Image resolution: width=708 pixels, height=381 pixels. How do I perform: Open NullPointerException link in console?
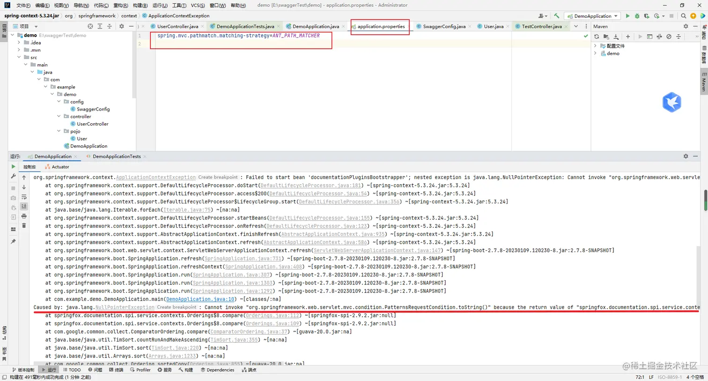coord(125,307)
